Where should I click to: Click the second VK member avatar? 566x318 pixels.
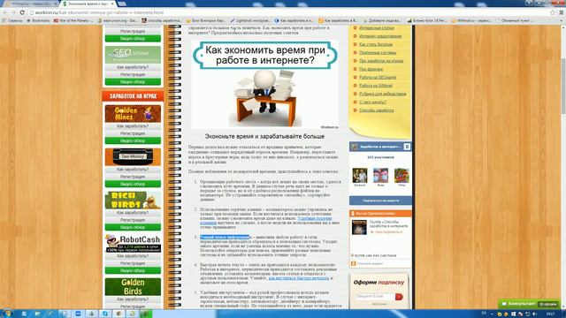pyautogui.click(x=380, y=175)
